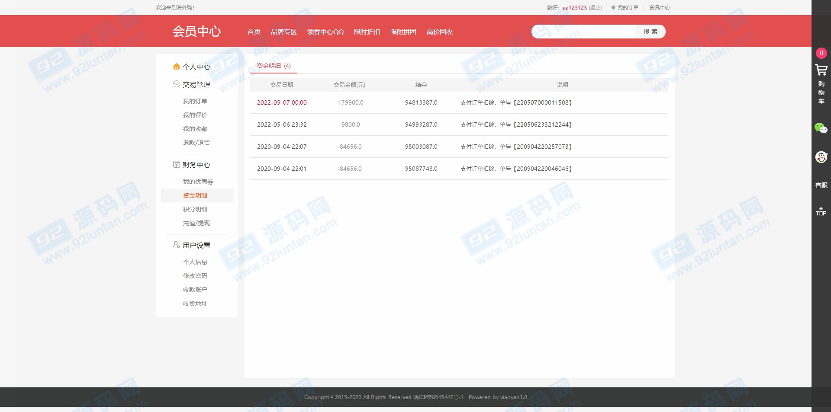Open 领券中心QQ navigation item
The image size is (831, 412).
[x=325, y=32]
